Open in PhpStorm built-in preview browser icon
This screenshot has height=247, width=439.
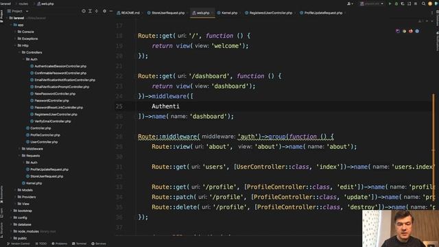(398, 31)
